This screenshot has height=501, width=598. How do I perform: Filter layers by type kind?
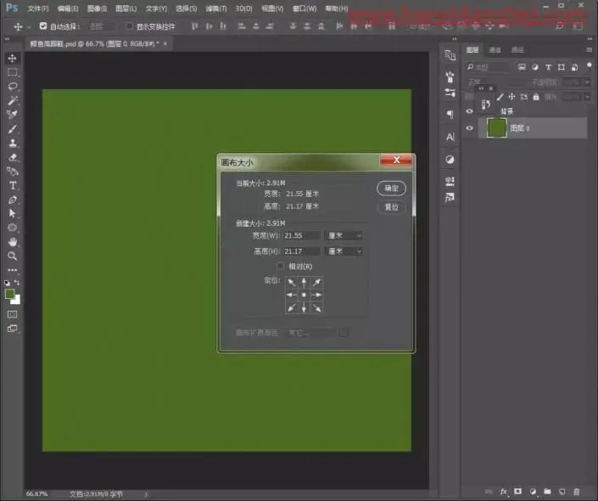(548, 67)
